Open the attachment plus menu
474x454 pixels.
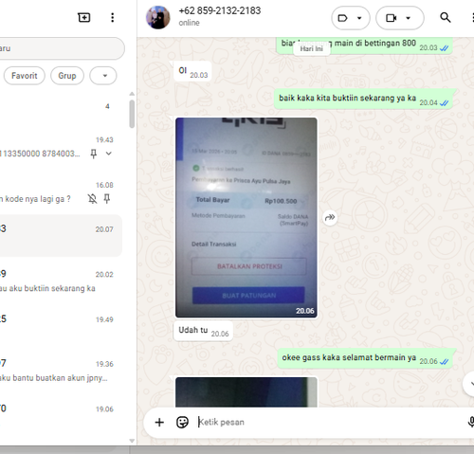[x=159, y=423]
